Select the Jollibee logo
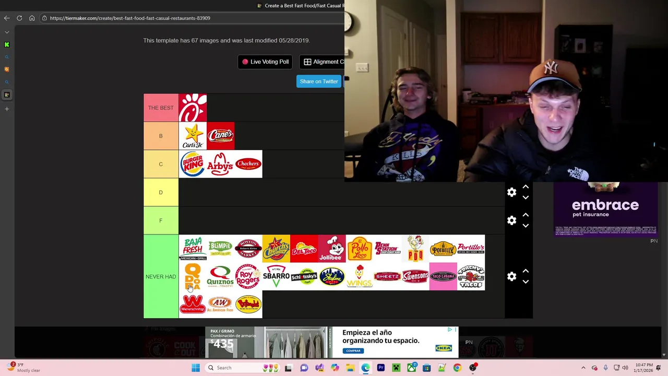 [x=332, y=249]
